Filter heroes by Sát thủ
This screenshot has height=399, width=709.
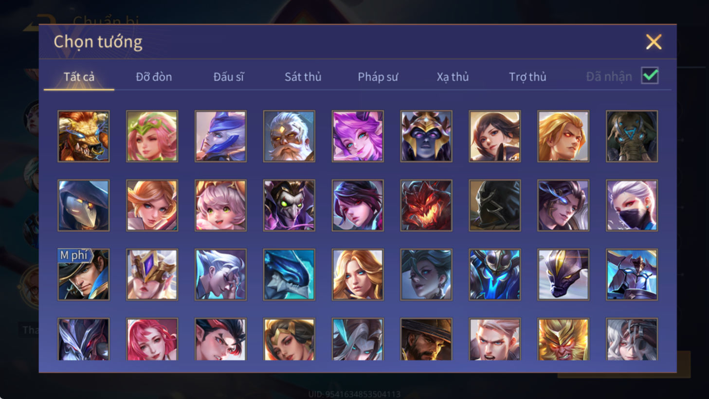[x=303, y=77]
